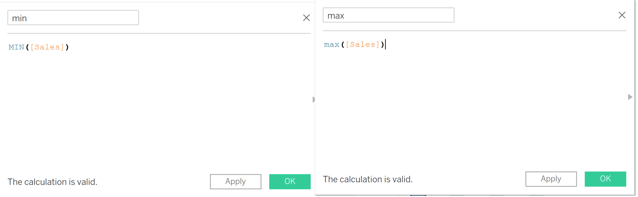
Task: Confirm the min calculation with OK
Action: [x=290, y=181]
